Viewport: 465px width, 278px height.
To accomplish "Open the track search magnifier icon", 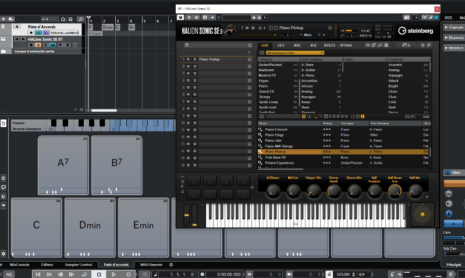I will point(80,19).
